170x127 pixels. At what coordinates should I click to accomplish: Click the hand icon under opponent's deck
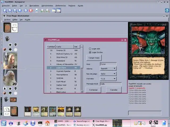(7, 39)
